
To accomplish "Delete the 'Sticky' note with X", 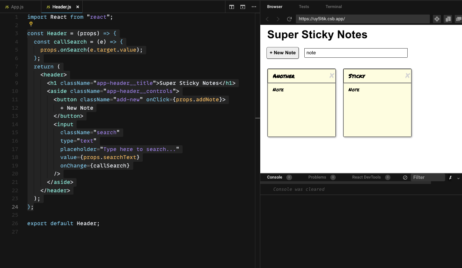I will point(407,76).
